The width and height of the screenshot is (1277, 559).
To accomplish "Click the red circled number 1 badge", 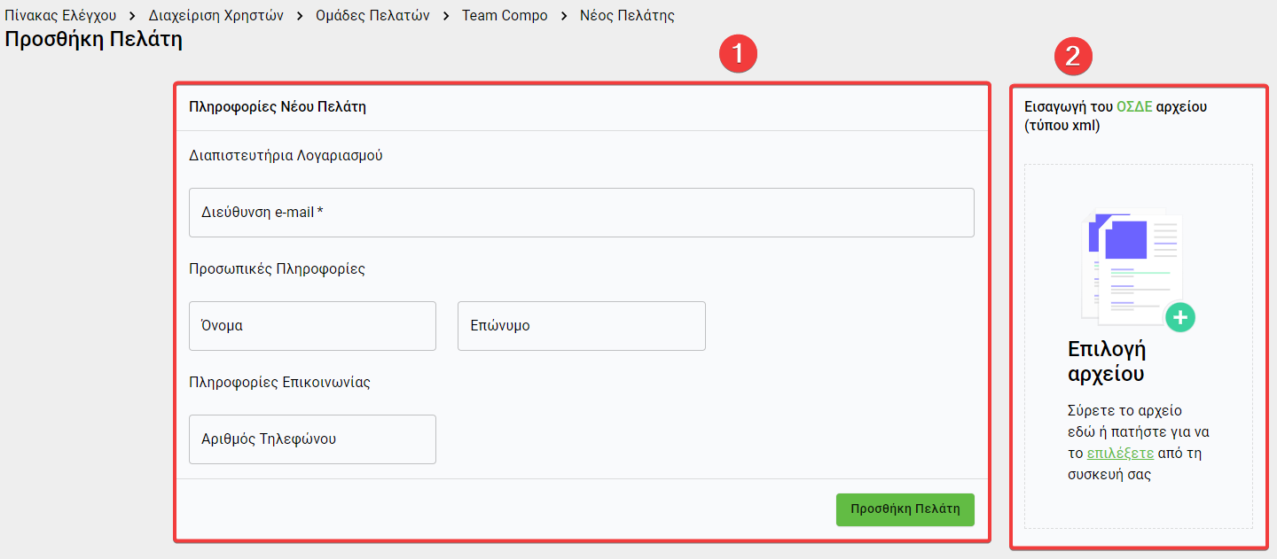I will [737, 56].
